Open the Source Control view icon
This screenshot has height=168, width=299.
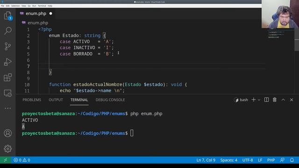7,46
